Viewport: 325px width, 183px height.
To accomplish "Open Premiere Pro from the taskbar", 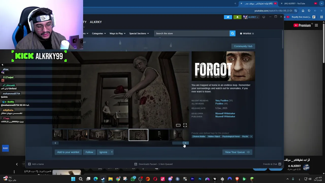I will pyautogui.click(x=192, y=179).
